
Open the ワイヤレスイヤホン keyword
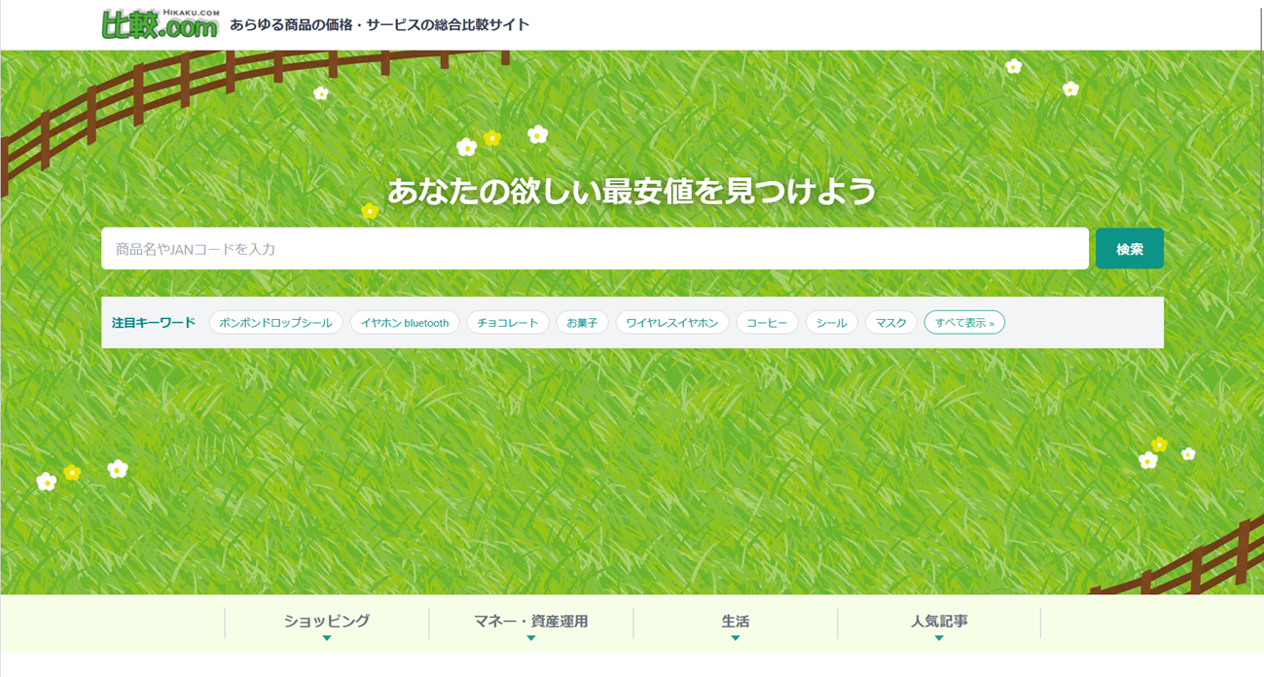point(671,323)
